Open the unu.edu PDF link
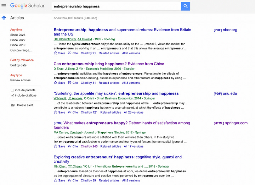Screen dimensions: 255x185 pyautogui.click(x=225, y=93)
